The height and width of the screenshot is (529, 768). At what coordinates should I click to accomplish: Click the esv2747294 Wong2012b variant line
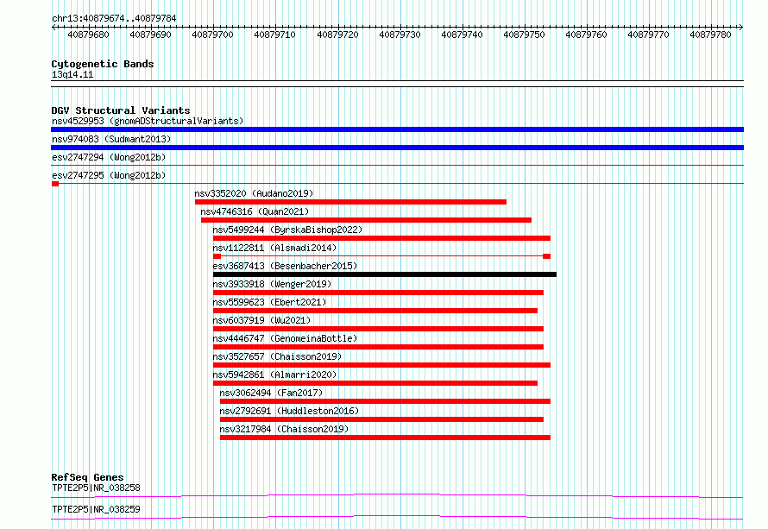click(x=397, y=166)
